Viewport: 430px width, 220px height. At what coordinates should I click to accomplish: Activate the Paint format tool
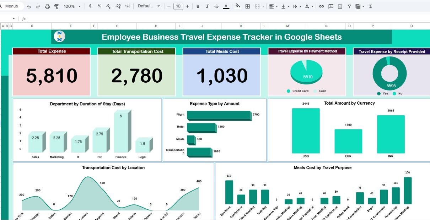[x=57, y=6]
